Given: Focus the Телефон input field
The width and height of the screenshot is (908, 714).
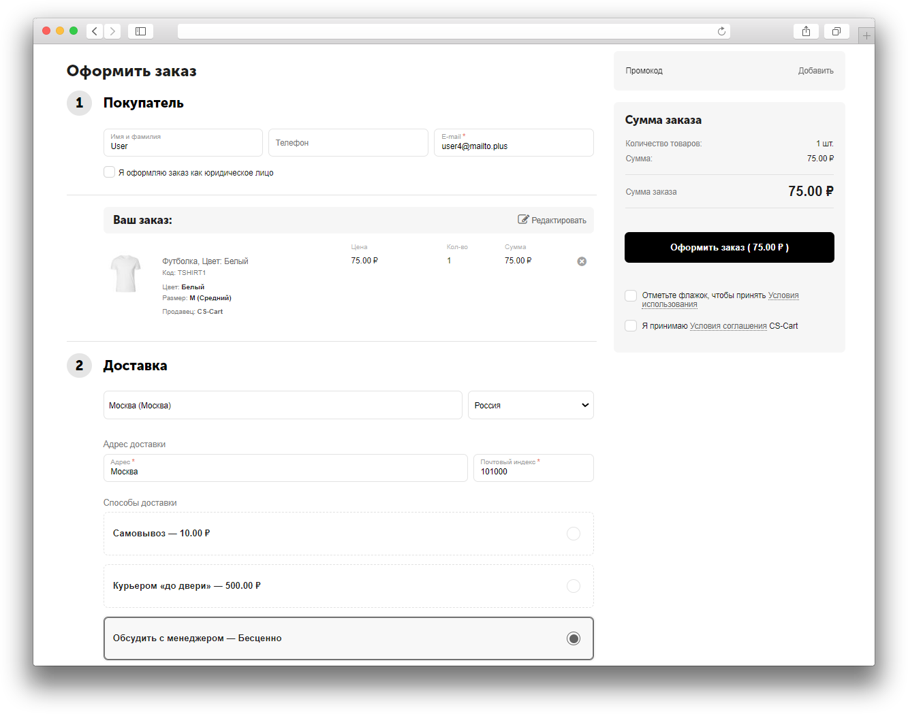Looking at the screenshot, I should [x=348, y=143].
